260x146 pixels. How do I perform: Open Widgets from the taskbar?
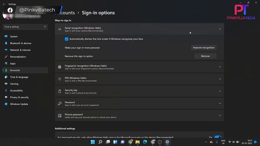(115, 142)
